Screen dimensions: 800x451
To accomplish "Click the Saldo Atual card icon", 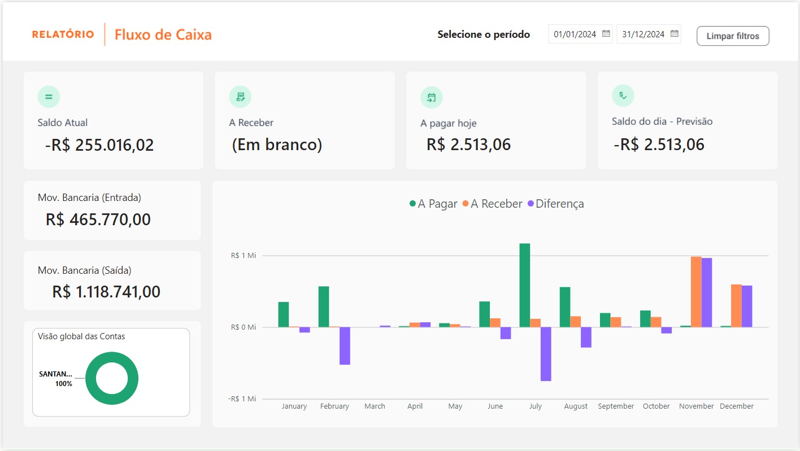I will (x=49, y=96).
